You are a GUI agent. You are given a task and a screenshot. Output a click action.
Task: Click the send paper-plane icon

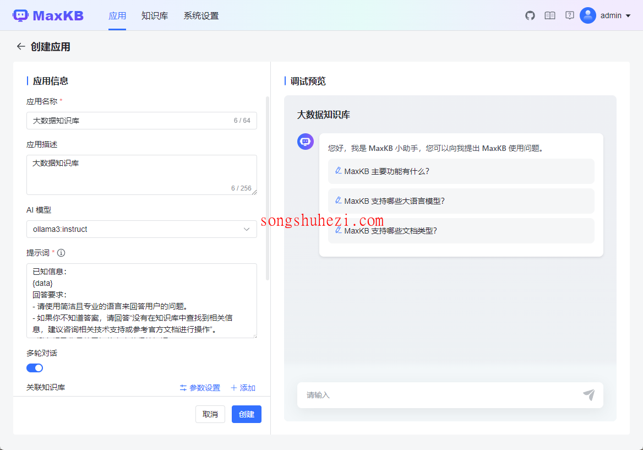589,394
